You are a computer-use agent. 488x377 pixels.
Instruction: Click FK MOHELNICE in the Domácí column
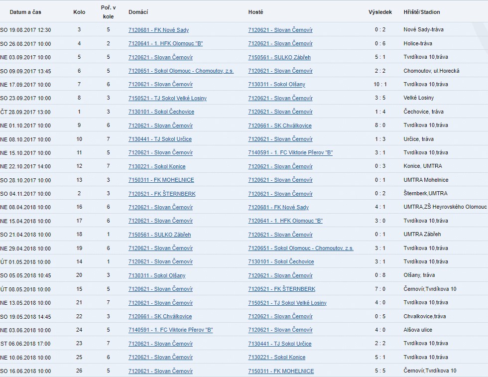coord(161,180)
